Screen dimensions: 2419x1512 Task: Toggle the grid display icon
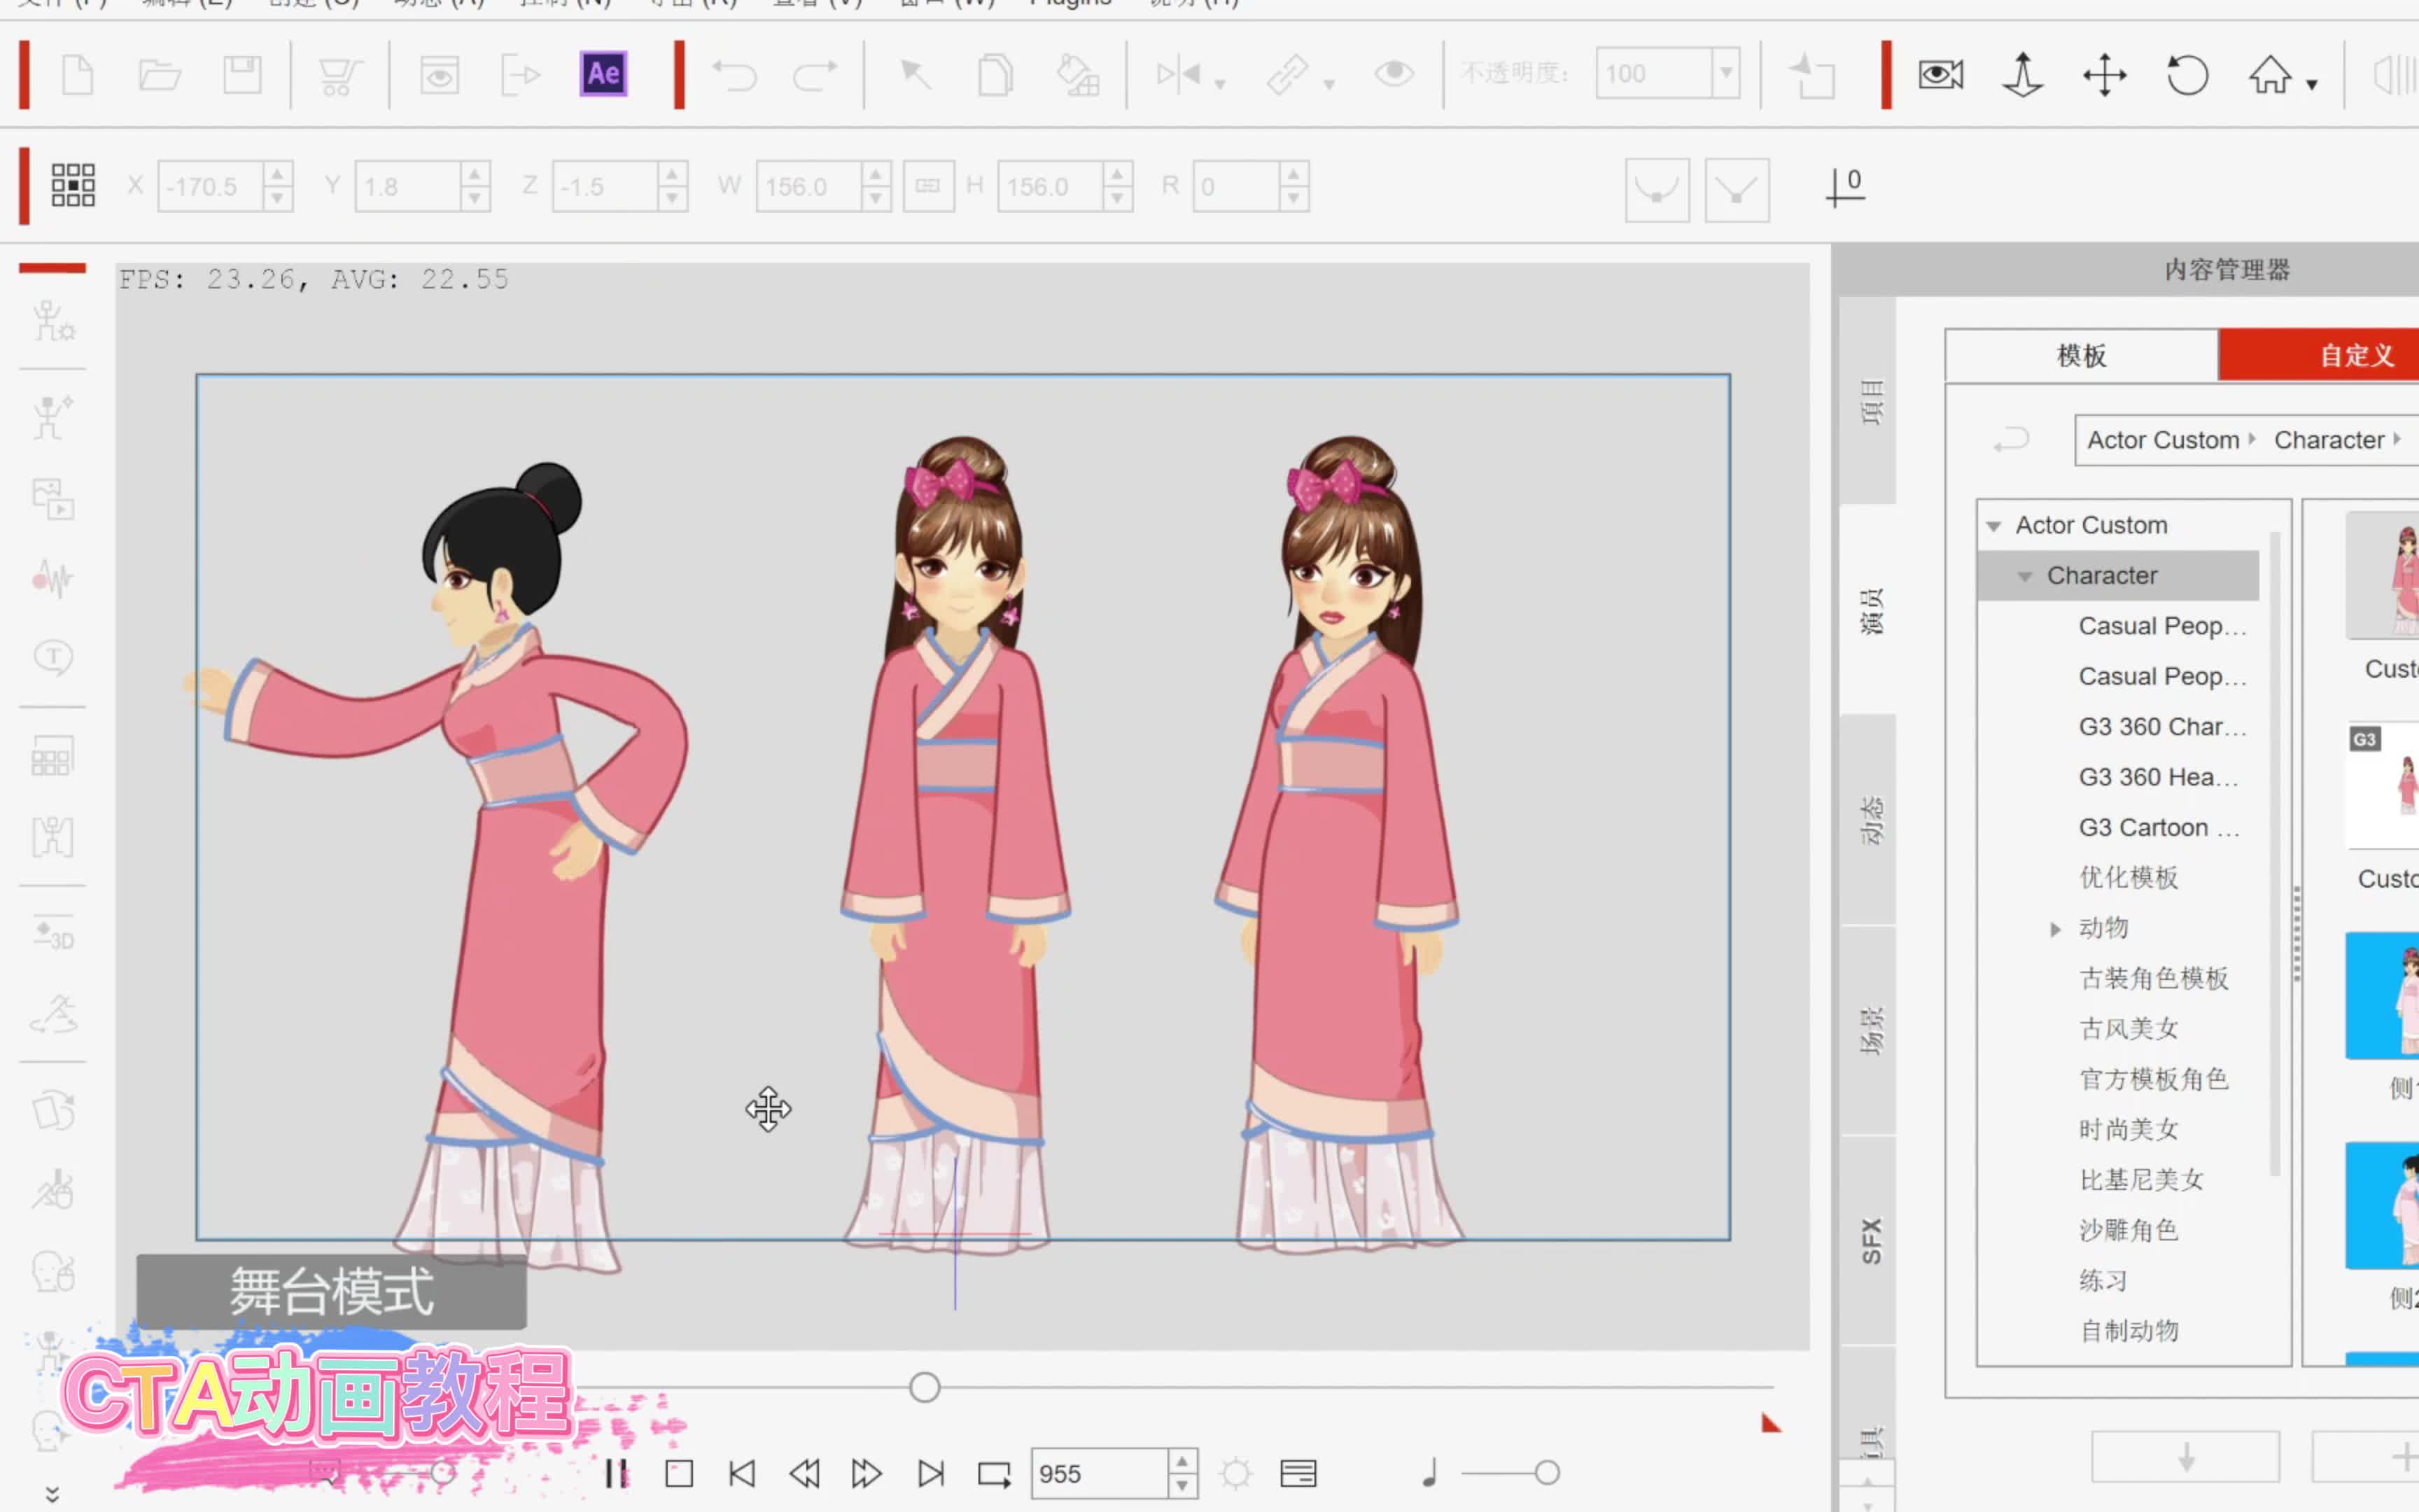click(73, 186)
